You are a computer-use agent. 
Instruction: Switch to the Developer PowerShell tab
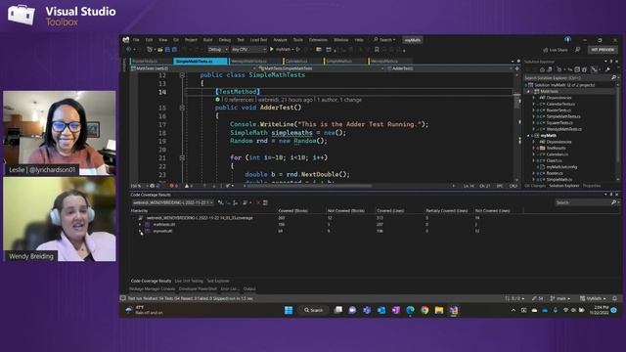(x=198, y=289)
